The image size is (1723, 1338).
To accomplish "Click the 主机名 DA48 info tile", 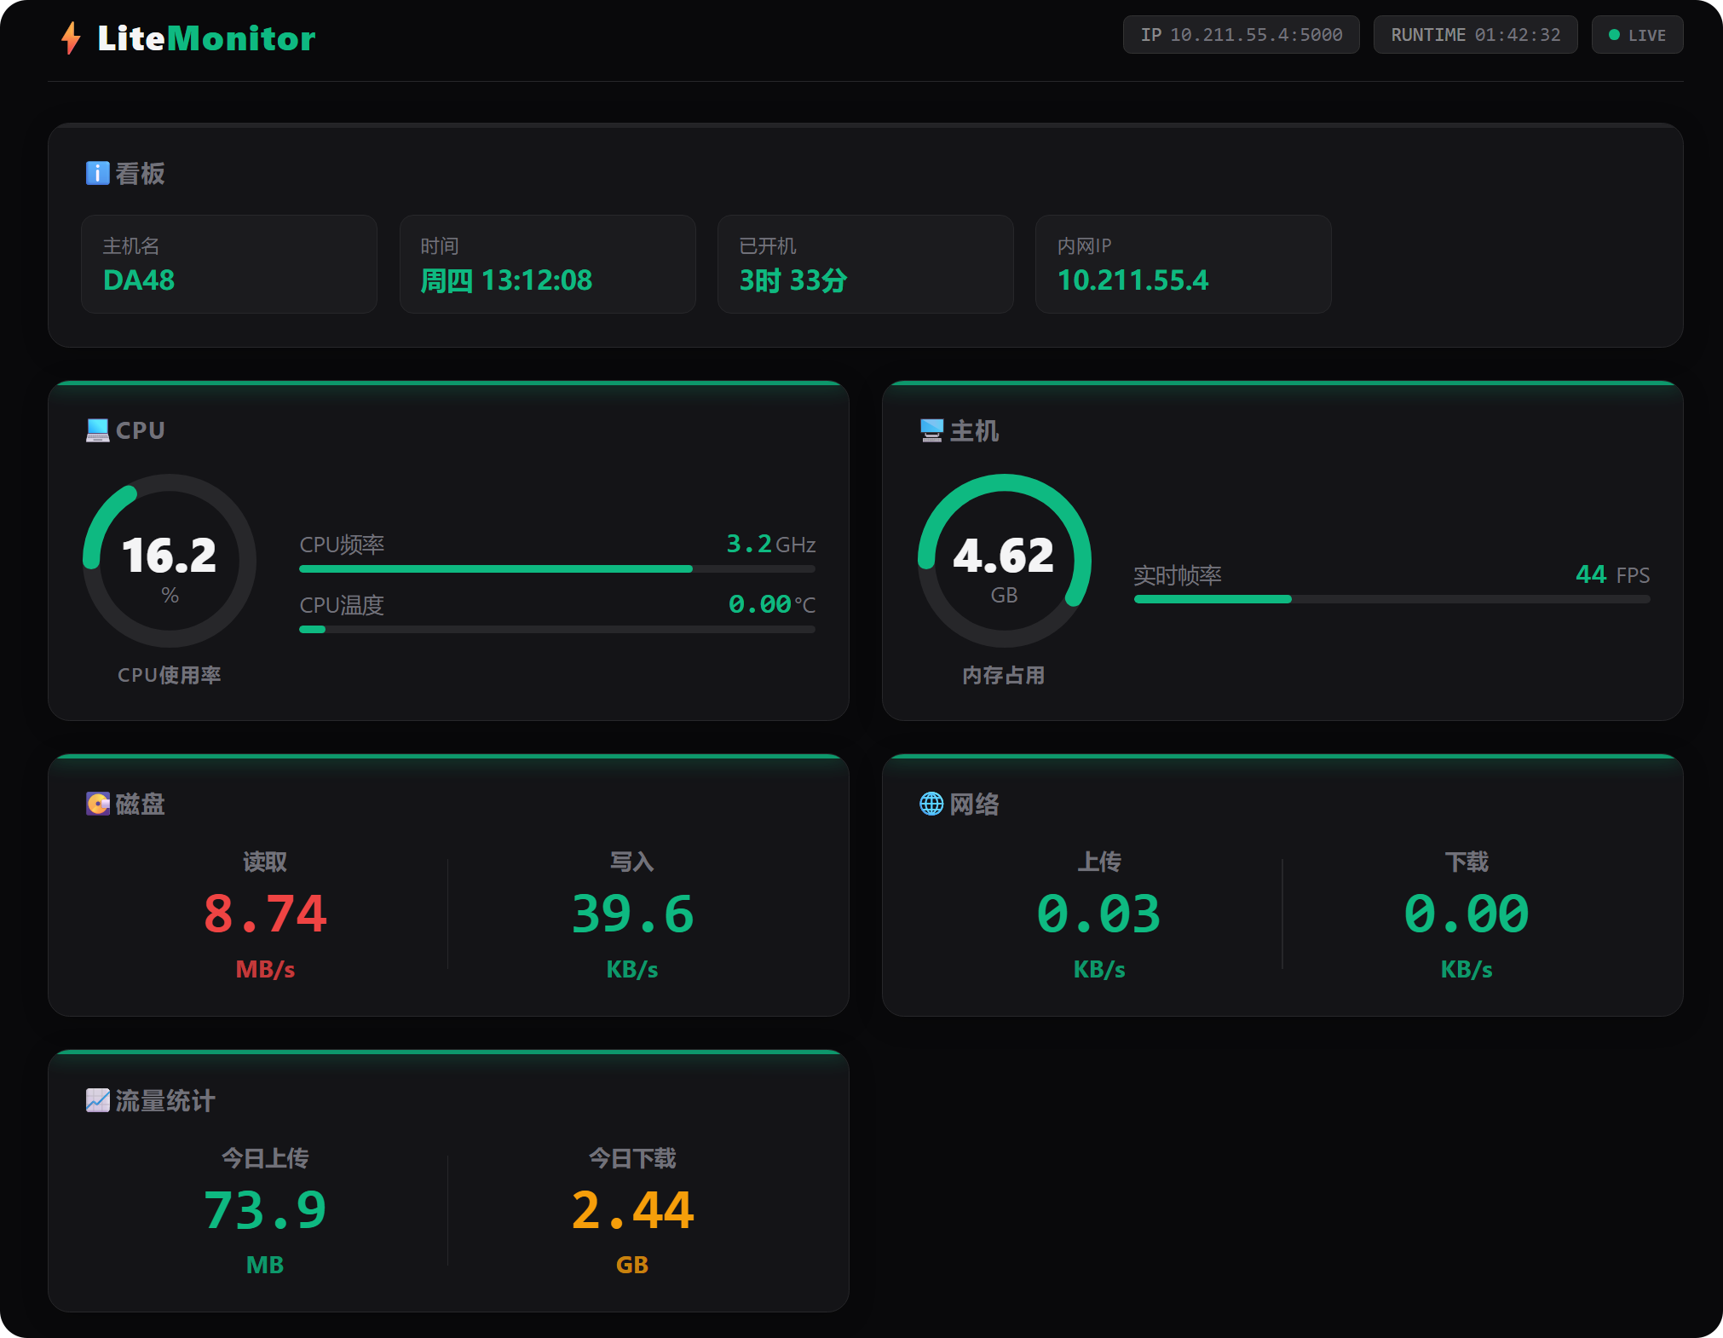I will [x=228, y=264].
